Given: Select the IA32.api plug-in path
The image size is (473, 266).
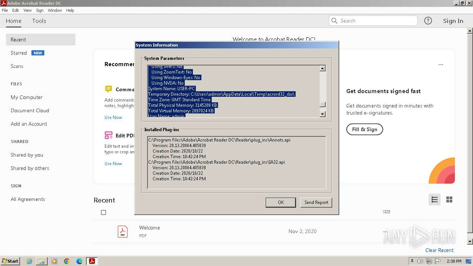Looking at the screenshot, I should click(217, 162).
